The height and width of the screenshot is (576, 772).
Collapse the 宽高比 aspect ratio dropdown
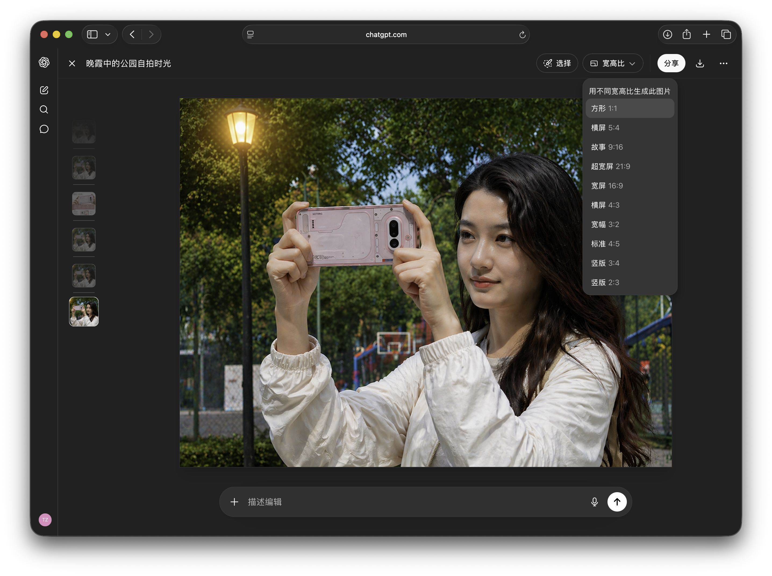[x=613, y=63]
